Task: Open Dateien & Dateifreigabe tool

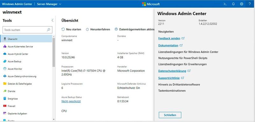Action: 26,84
